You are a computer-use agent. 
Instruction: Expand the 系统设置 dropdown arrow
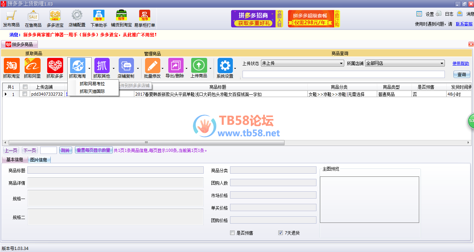click(235, 68)
